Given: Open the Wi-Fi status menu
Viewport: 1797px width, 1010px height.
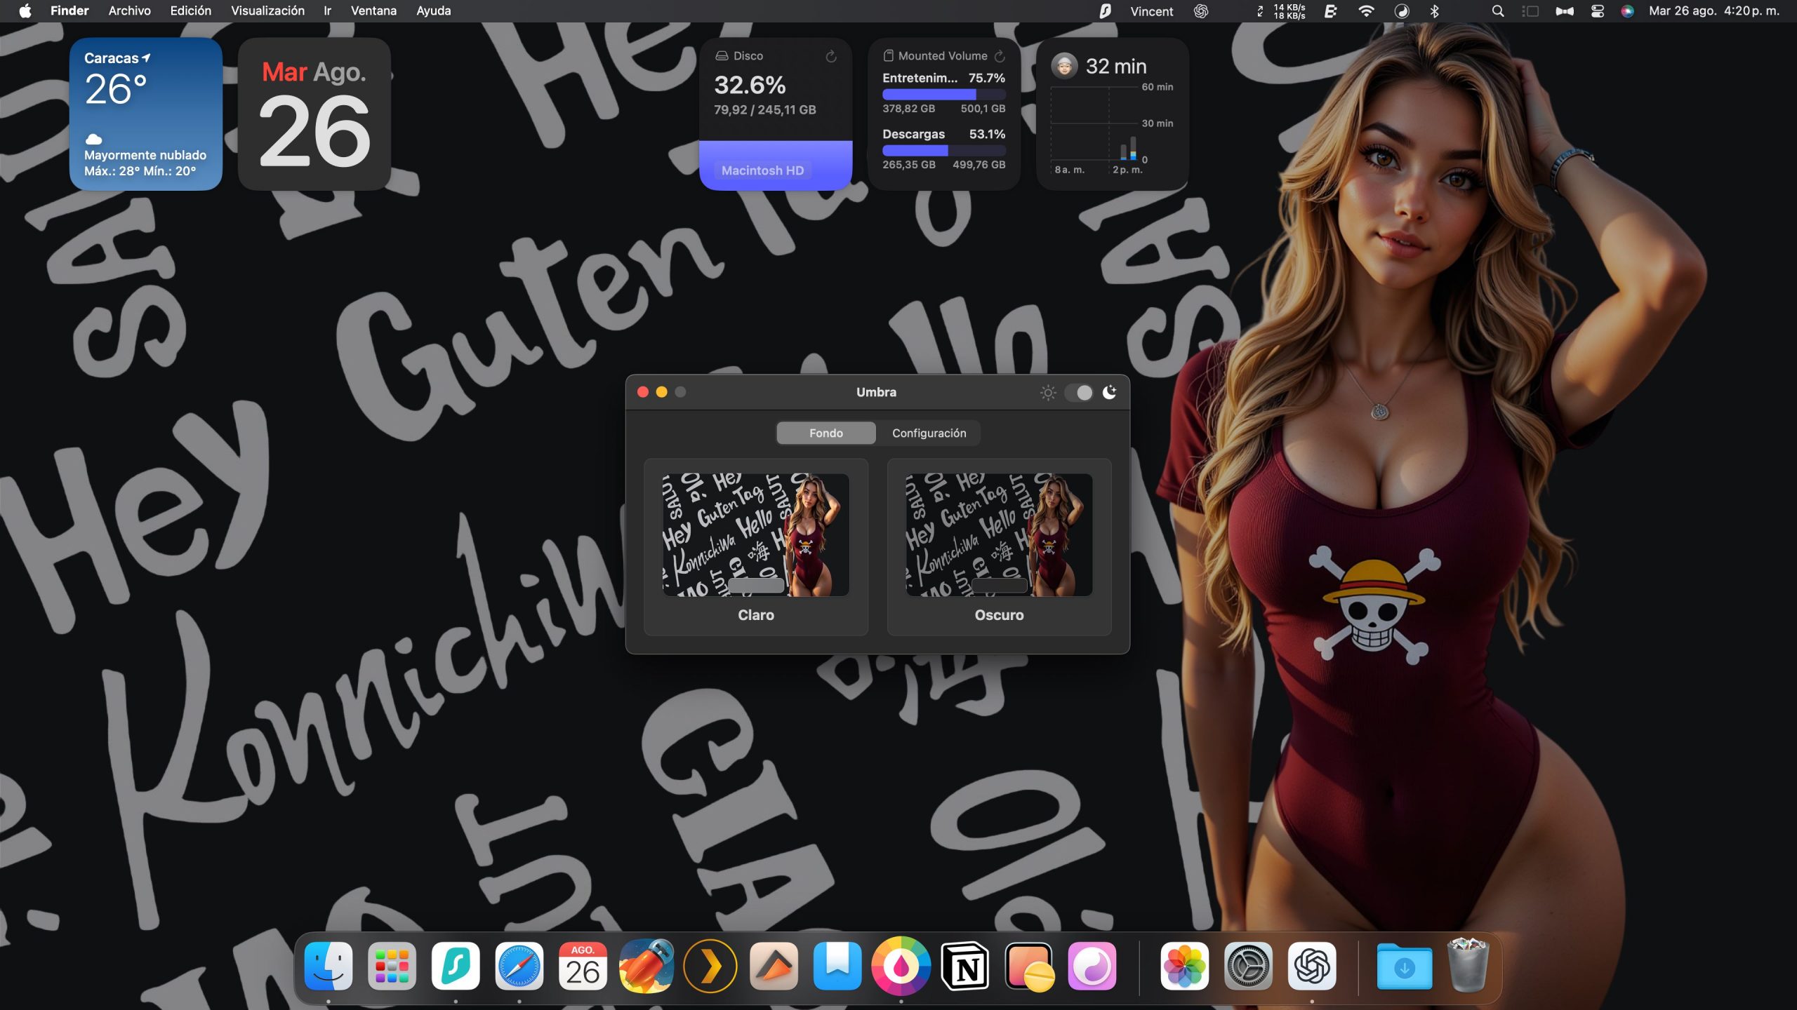Looking at the screenshot, I should [x=1366, y=11].
